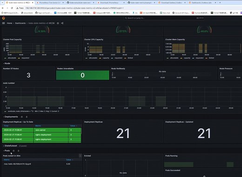Sort Pods restart table by Value column
Viewport: 242px width, 177px height.
(69, 160)
